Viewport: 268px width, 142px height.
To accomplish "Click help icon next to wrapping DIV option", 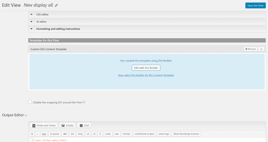I will point(84,102).
